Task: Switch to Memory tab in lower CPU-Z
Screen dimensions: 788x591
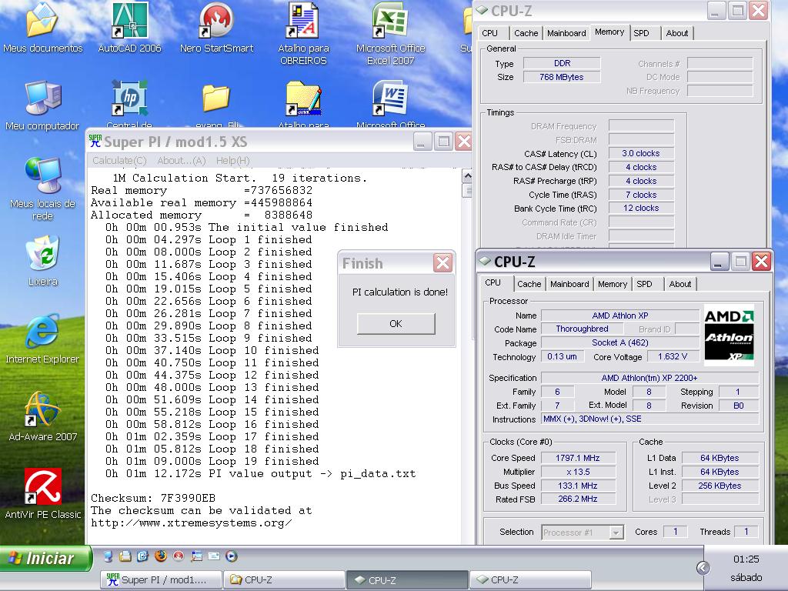Action: point(612,284)
